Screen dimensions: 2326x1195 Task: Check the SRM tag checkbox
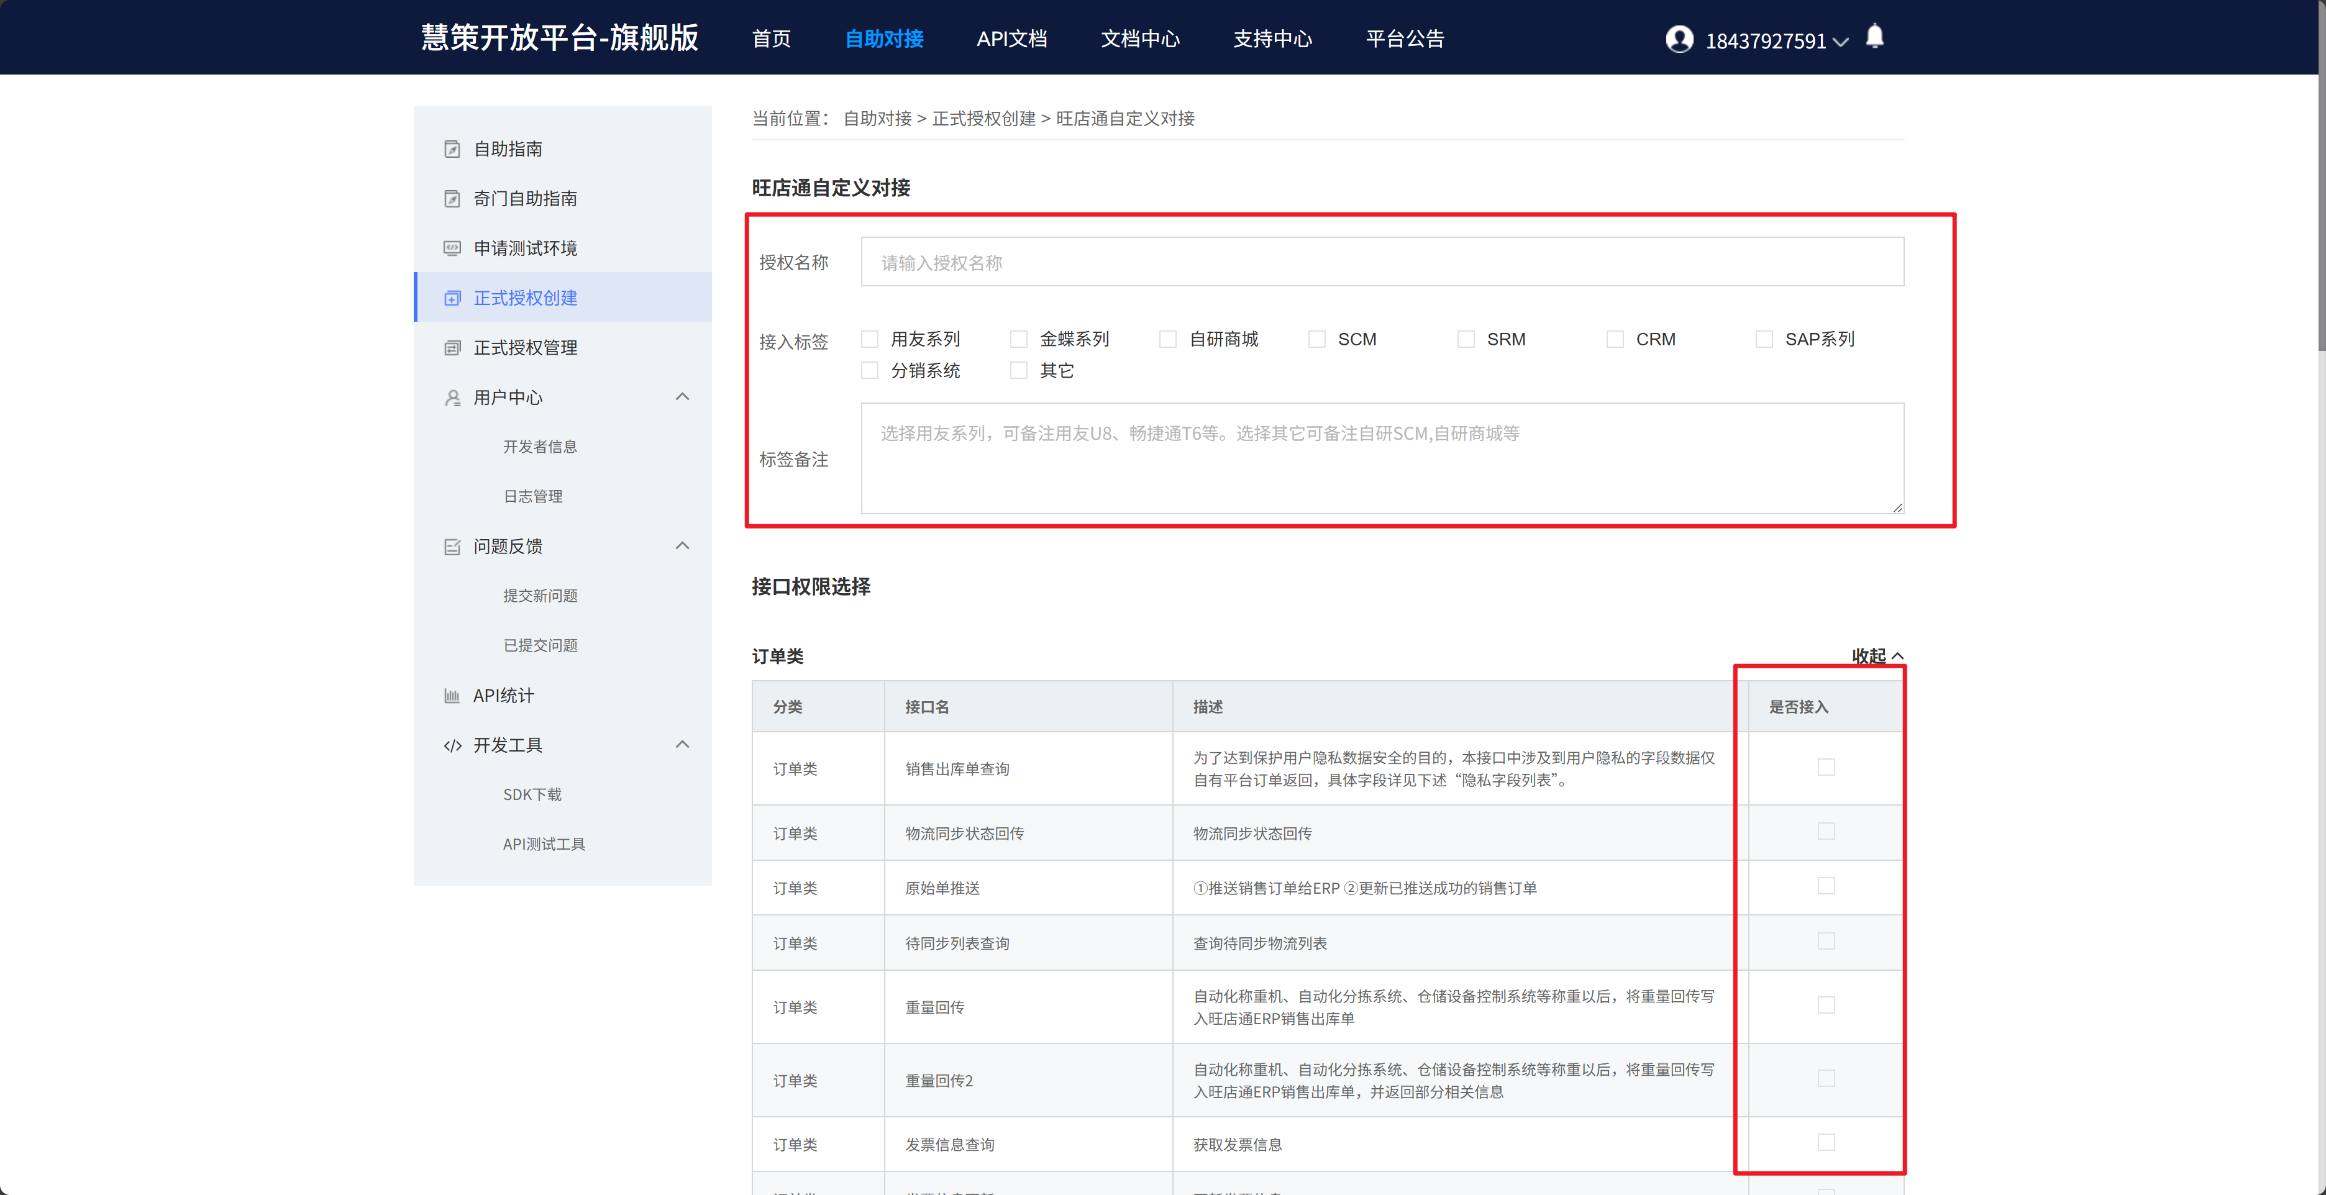1466,339
